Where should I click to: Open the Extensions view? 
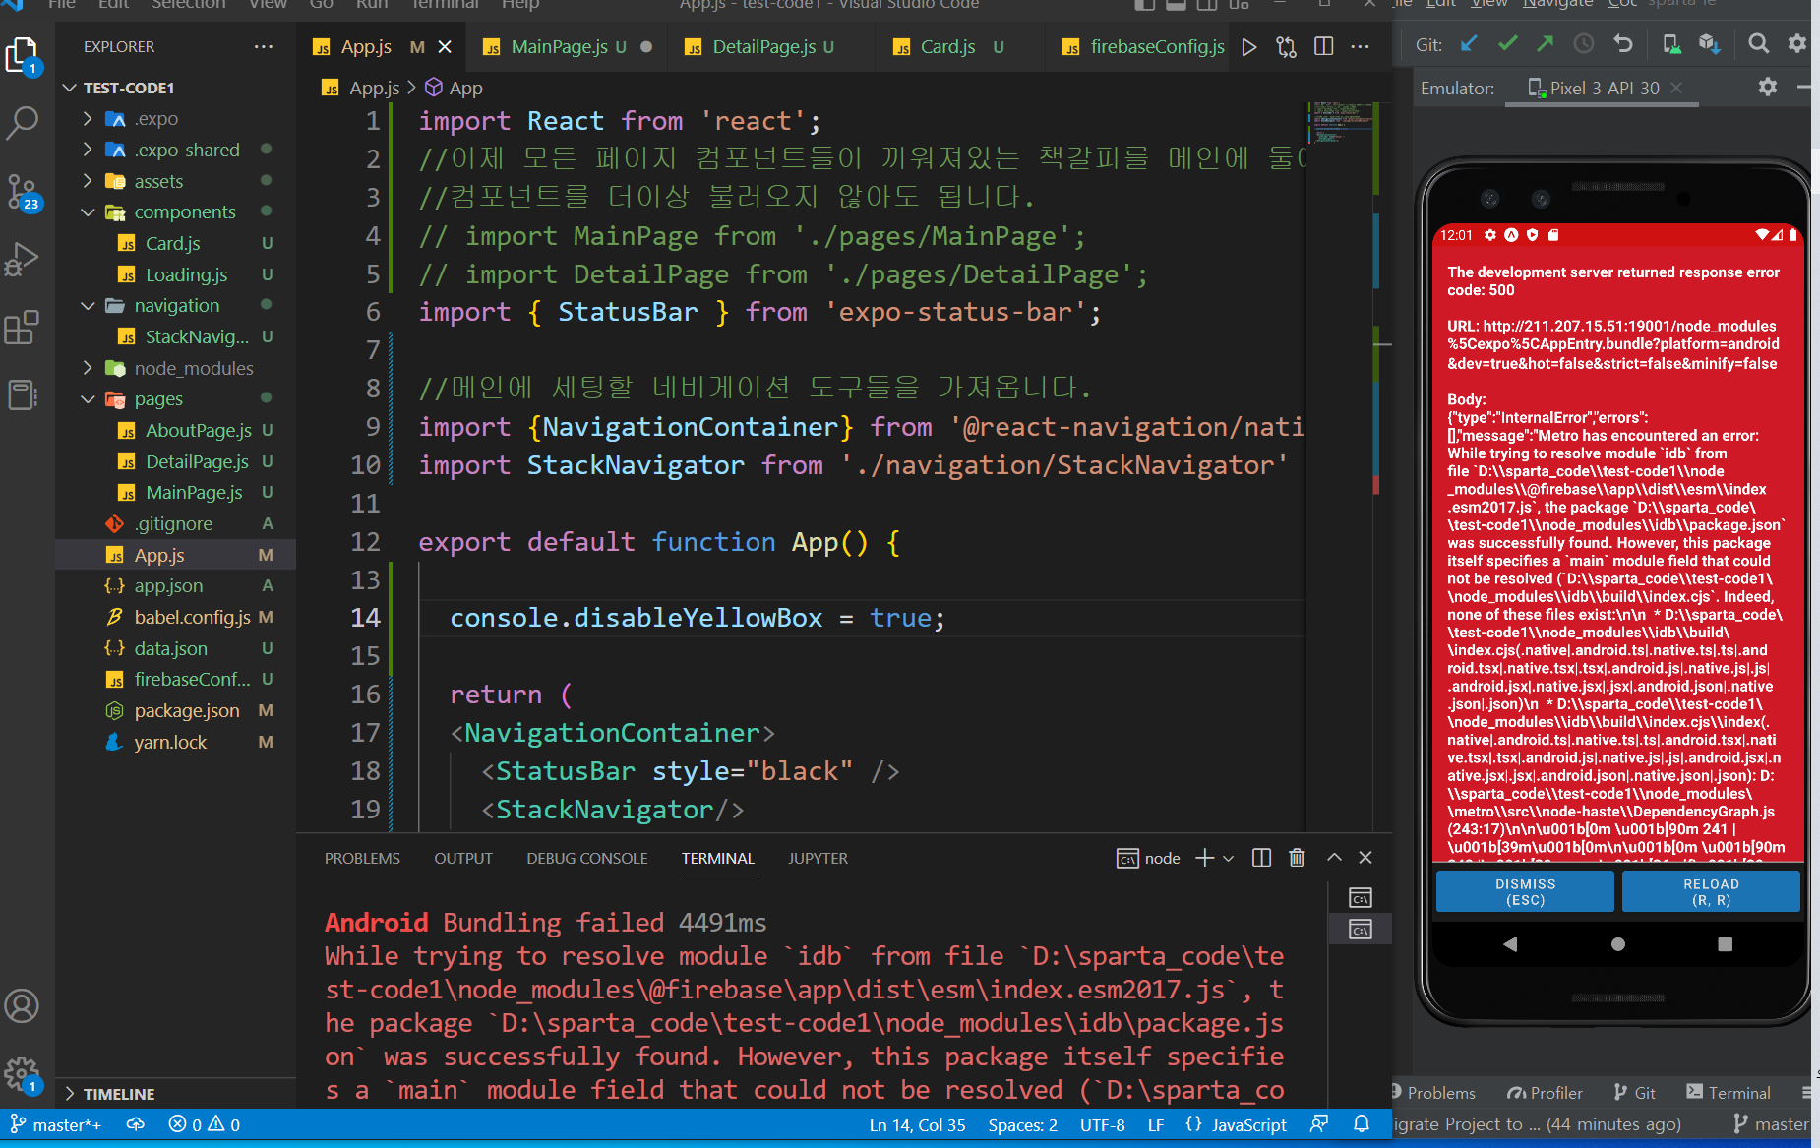click(x=22, y=327)
